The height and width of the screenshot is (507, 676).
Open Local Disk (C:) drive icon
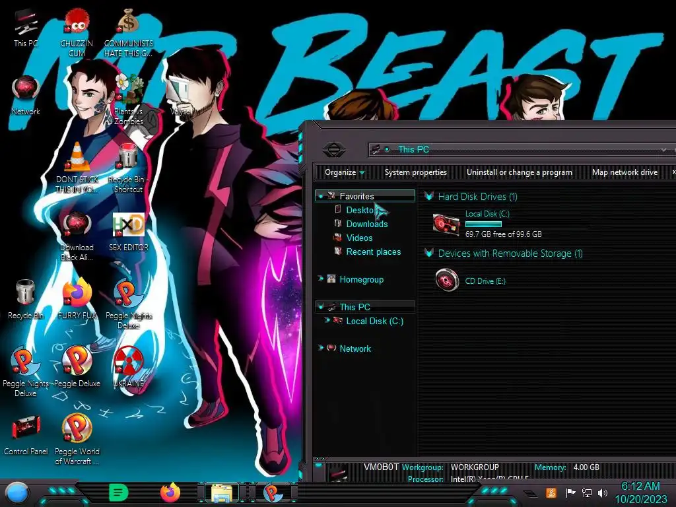pos(446,224)
